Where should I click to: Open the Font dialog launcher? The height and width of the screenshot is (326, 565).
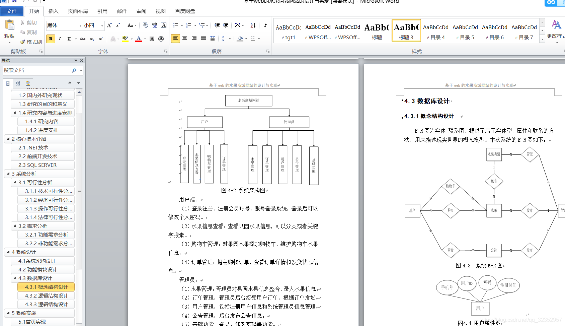coord(166,51)
